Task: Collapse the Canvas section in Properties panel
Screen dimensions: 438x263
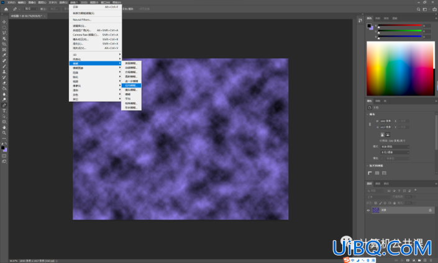Action: pos(368,114)
